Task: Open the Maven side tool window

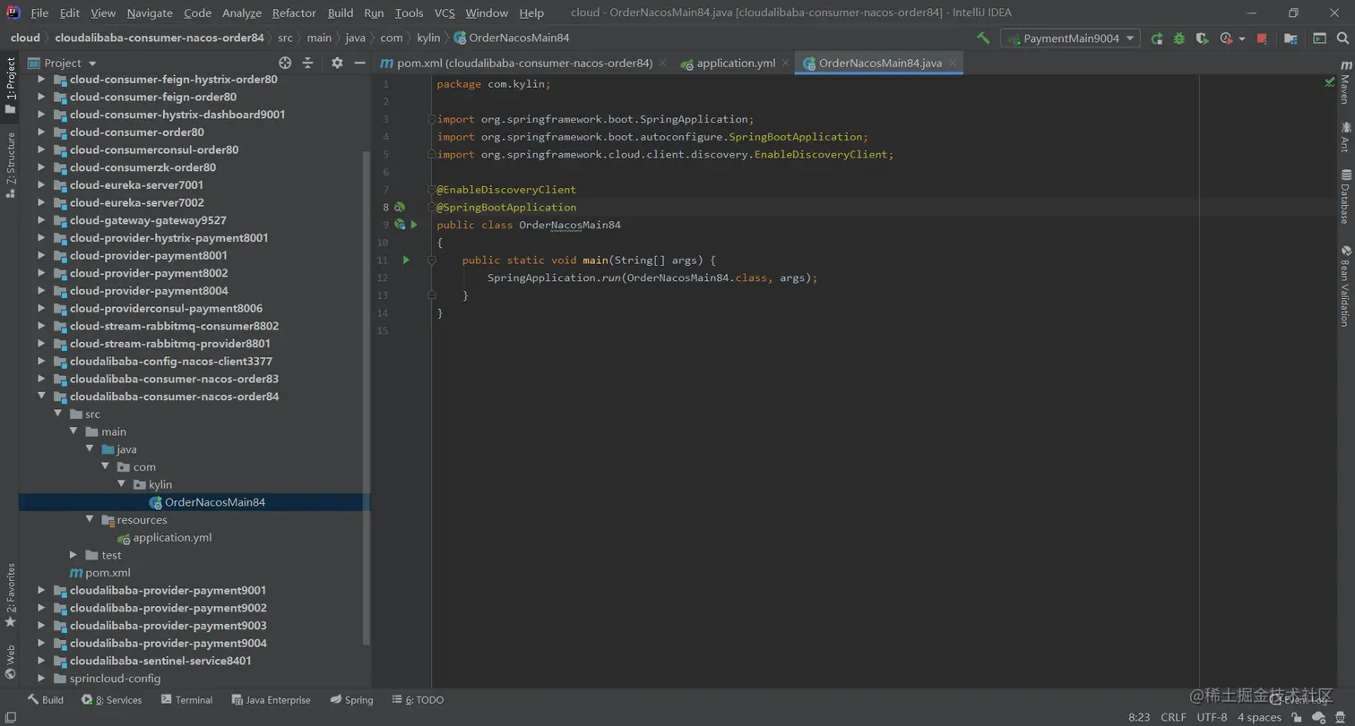Action: (1345, 83)
